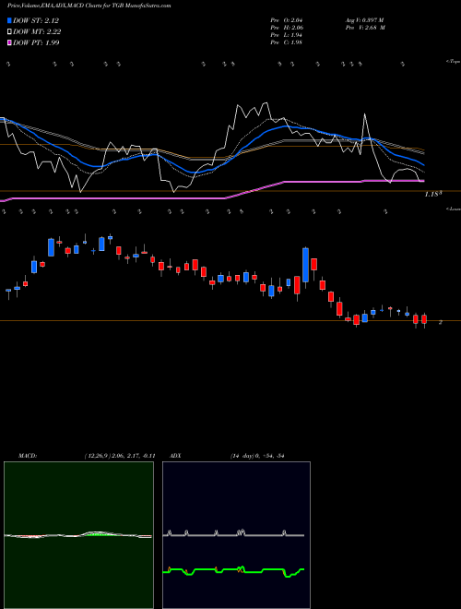Select the 'DOW MT: 2.22' legend label
461x609 pixels.
(37, 32)
